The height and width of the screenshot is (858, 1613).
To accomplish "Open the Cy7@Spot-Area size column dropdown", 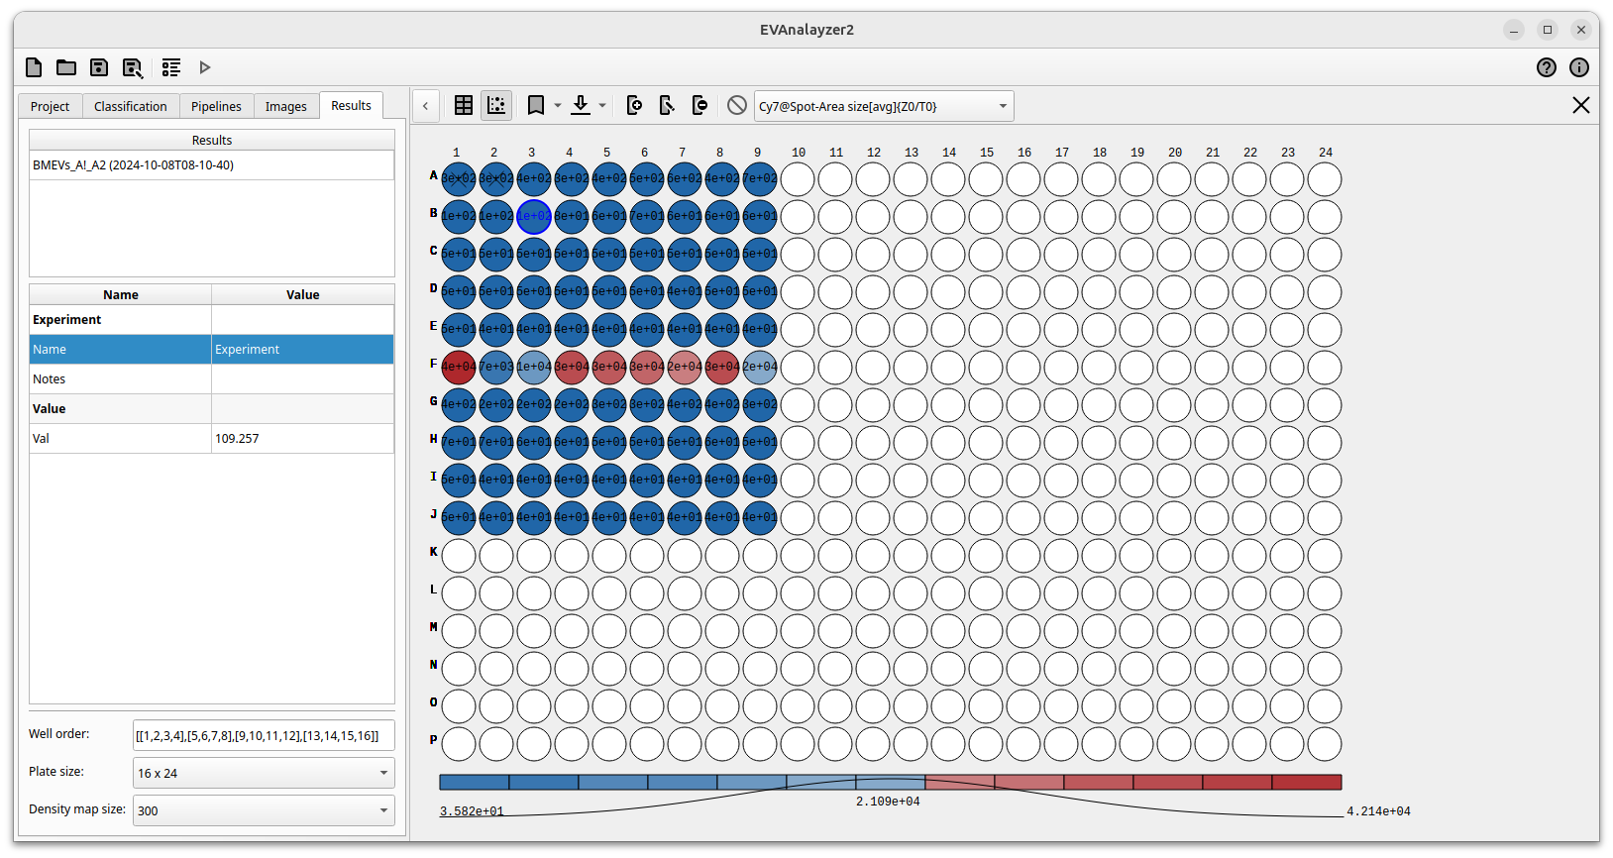I will (884, 106).
